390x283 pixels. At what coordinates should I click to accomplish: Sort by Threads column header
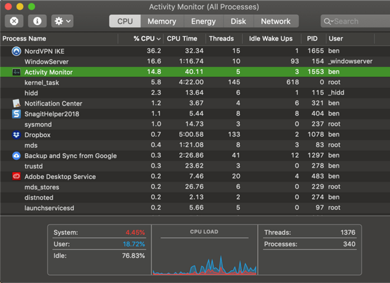click(224, 38)
